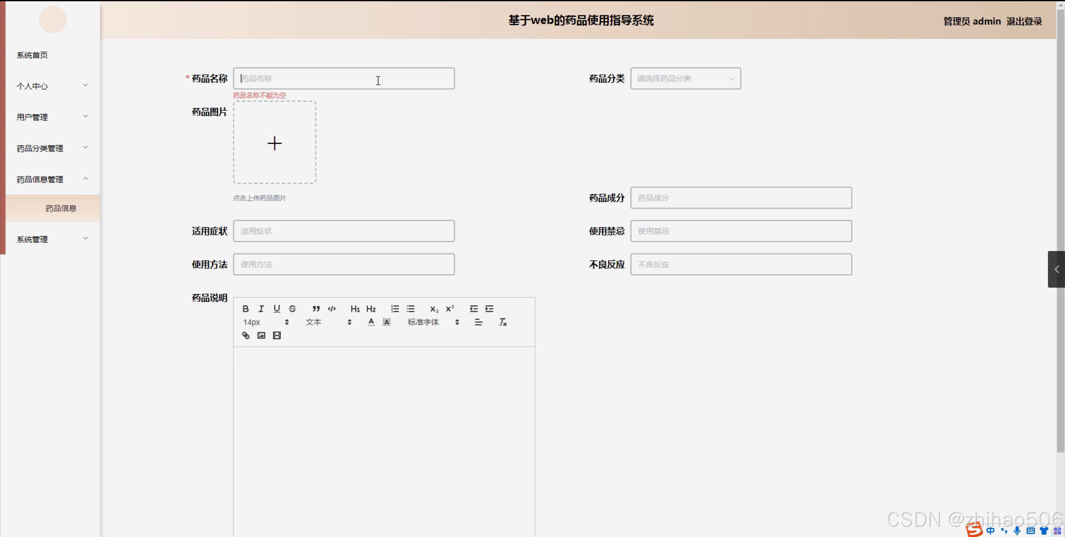Open 系统首页 from the sidebar

[x=32, y=55]
